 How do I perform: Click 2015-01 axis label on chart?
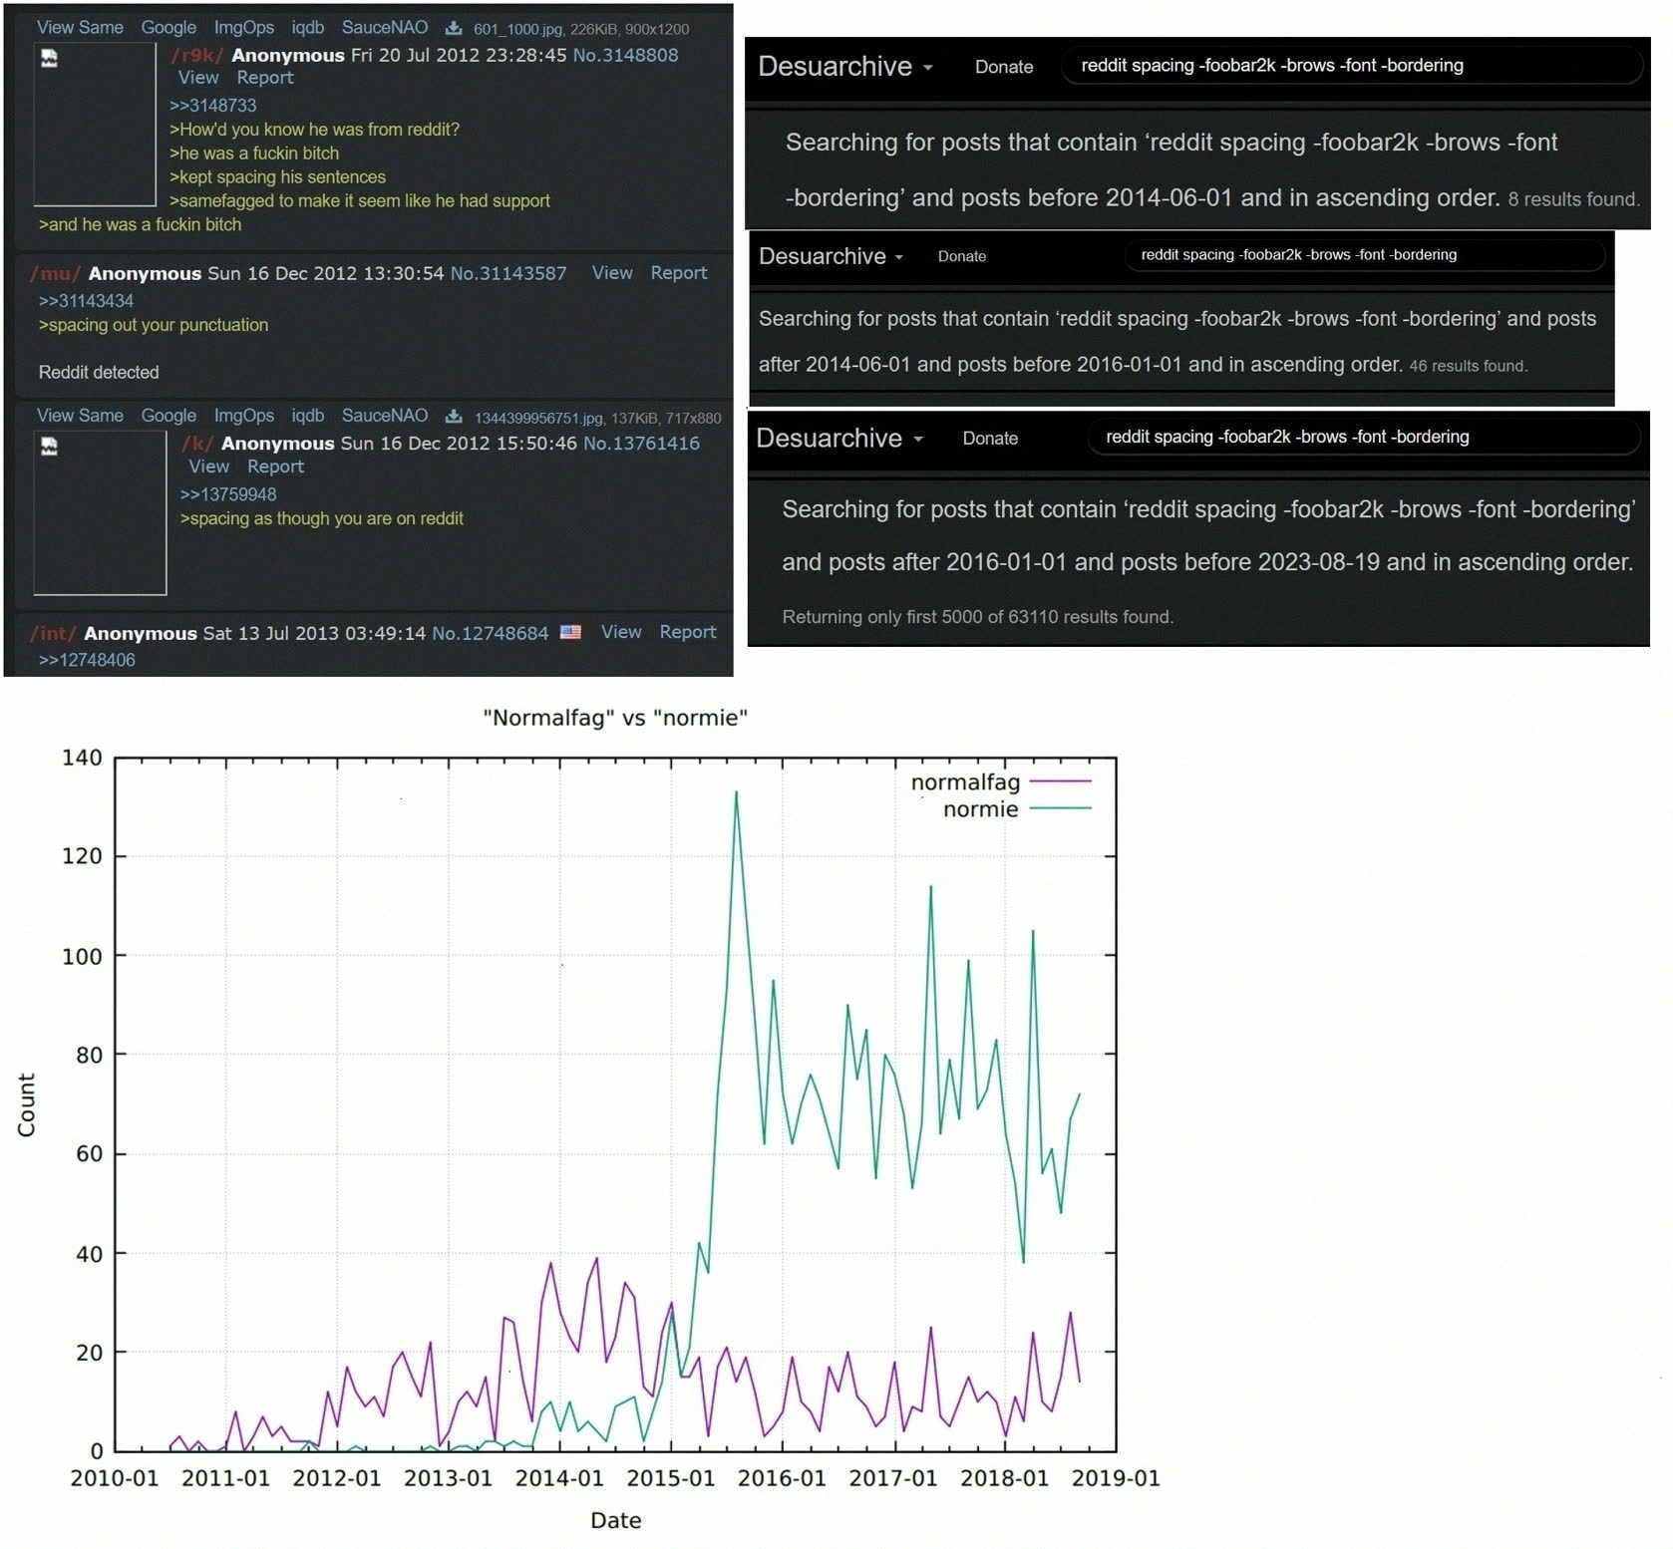[x=671, y=1477]
